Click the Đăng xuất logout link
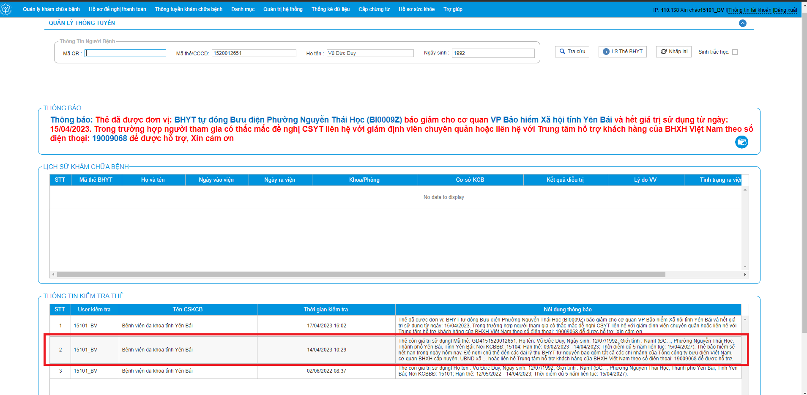The height and width of the screenshot is (395, 807). coord(786,10)
